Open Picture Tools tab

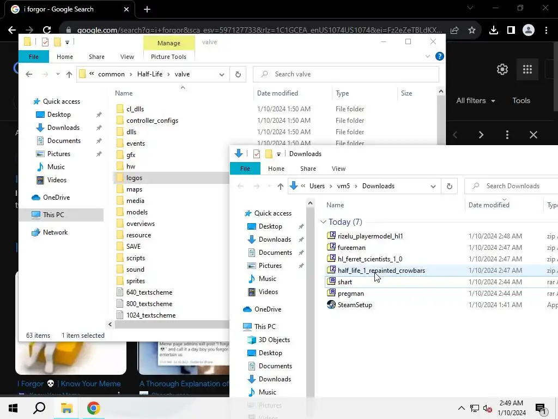(168, 57)
